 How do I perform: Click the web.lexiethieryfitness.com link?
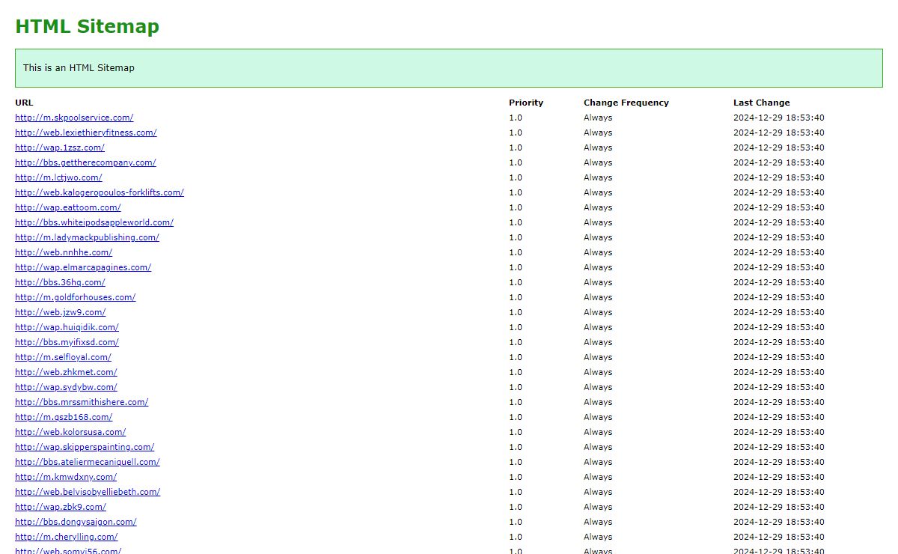[85, 133]
